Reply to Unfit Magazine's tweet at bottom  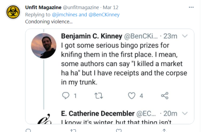tap(28, 130)
